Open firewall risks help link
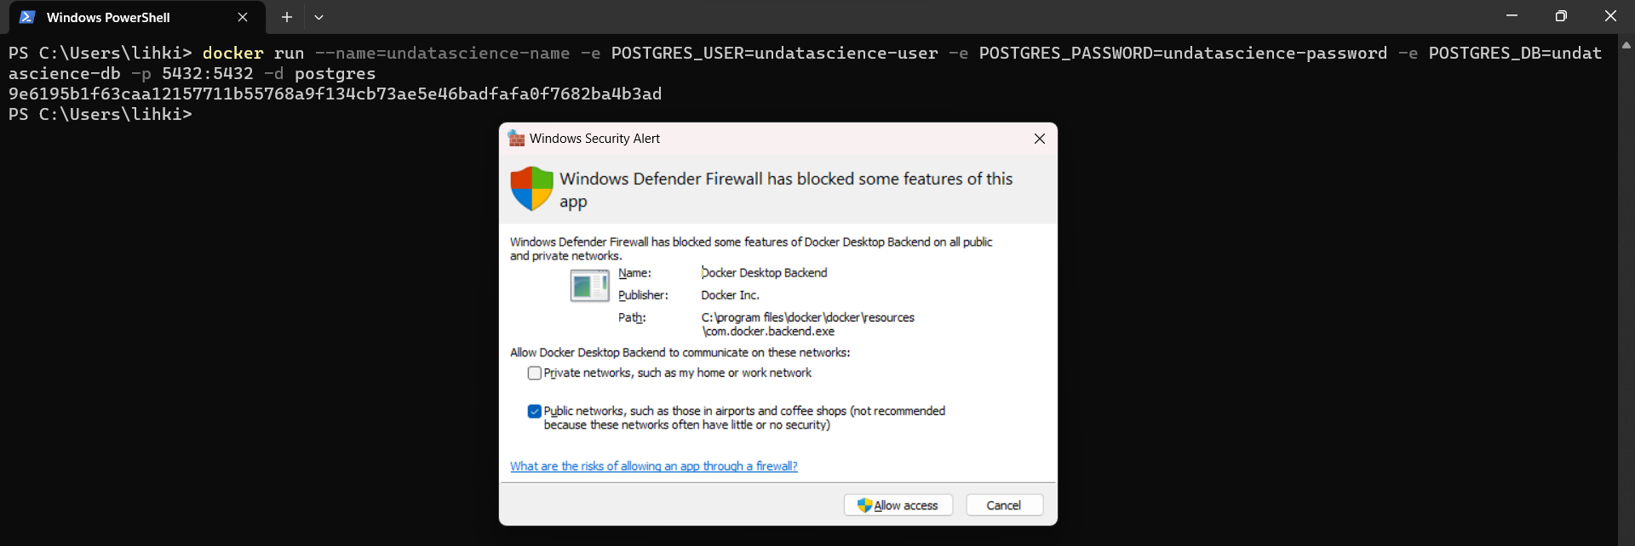Screen dimensions: 1635x546 pos(654,466)
